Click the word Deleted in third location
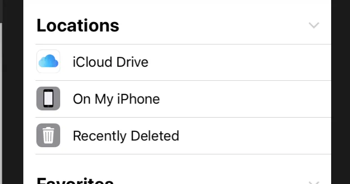This screenshot has width=350, height=184. coord(157,136)
